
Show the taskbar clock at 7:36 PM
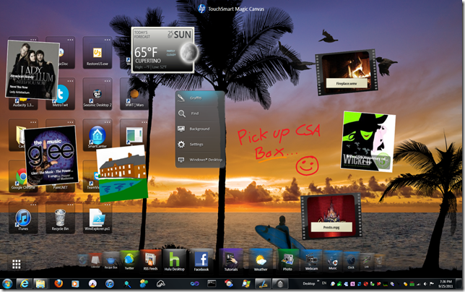coord(446,284)
